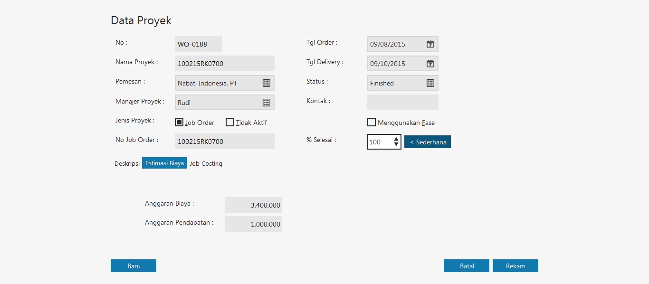Focus the Nama Proyek text field
This screenshot has width=649, height=284.
224,64
